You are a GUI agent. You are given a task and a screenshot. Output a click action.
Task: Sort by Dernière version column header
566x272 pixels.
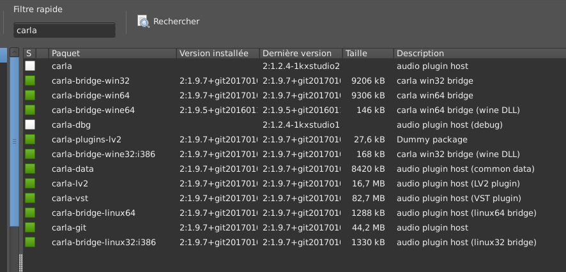pos(300,54)
